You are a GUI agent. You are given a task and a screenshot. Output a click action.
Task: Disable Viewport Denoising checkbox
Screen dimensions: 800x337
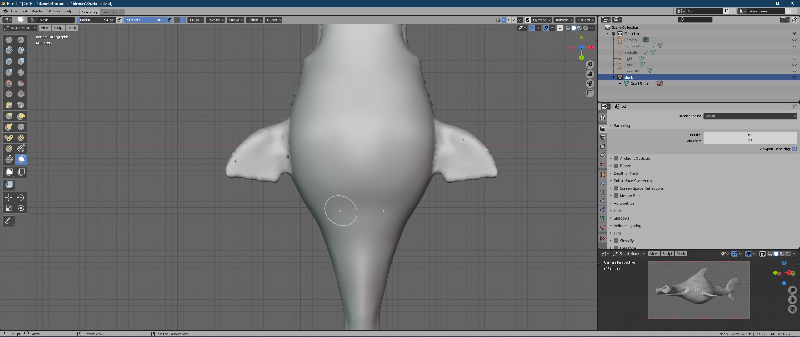pyautogui.click(x=794, y=149)
